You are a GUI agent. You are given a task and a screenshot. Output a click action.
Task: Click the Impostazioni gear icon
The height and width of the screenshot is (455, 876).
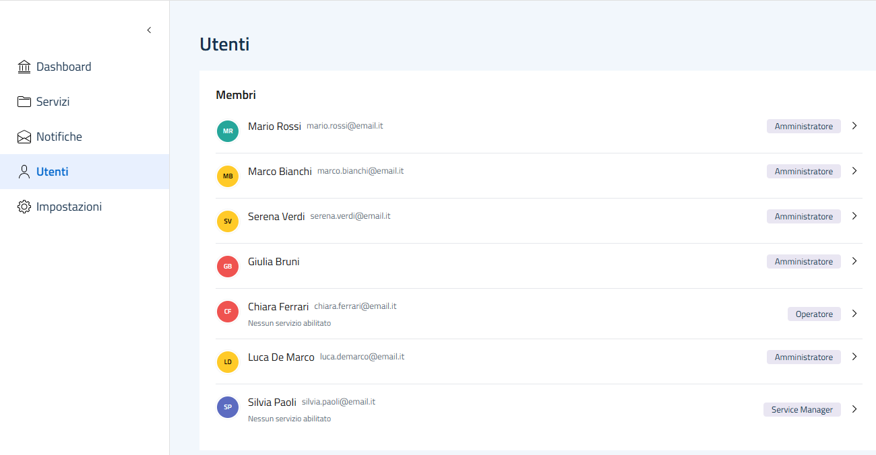(24, 207)
